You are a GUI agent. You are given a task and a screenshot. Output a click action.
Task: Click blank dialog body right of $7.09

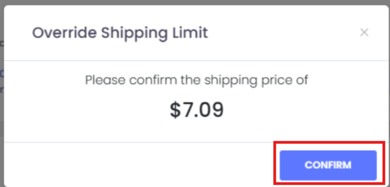click(x=298, y=110)
